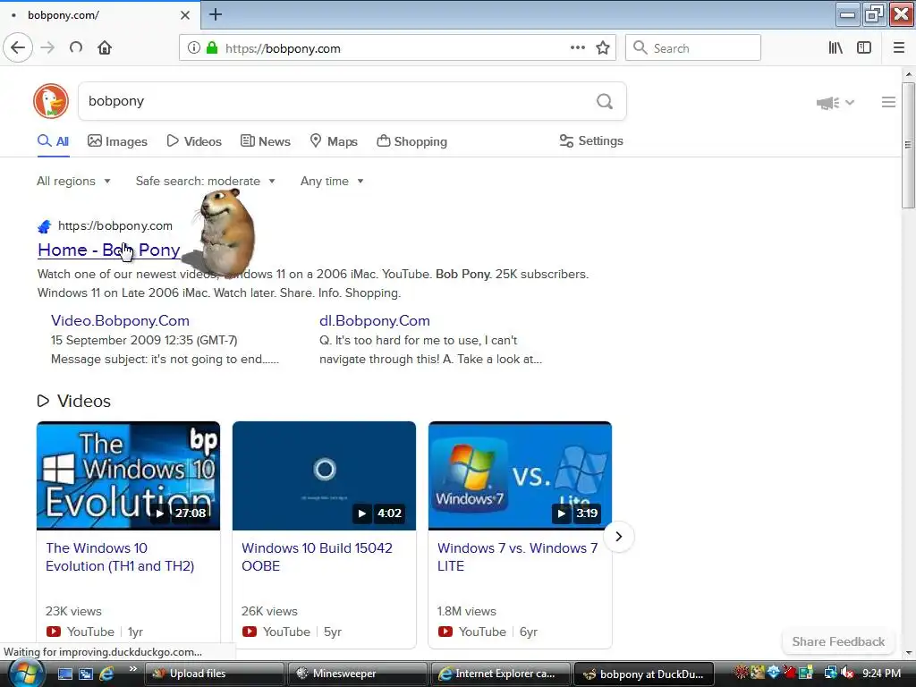
Task: Focus the Firefox Search toolbar field
Action: tap(693, 48)
